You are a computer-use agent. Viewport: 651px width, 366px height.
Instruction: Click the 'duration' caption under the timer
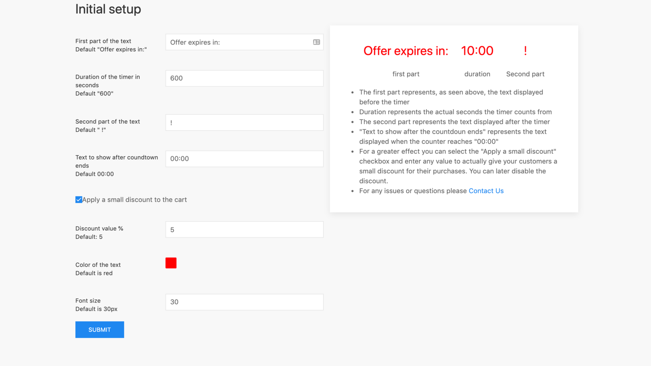click(477, 74)
